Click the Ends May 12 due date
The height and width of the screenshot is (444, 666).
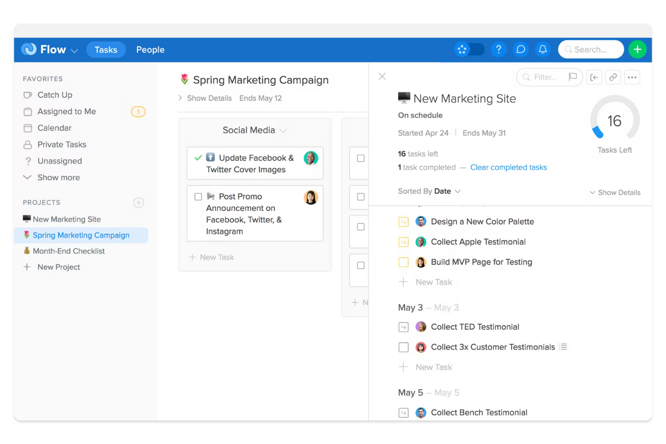point(261,98)
